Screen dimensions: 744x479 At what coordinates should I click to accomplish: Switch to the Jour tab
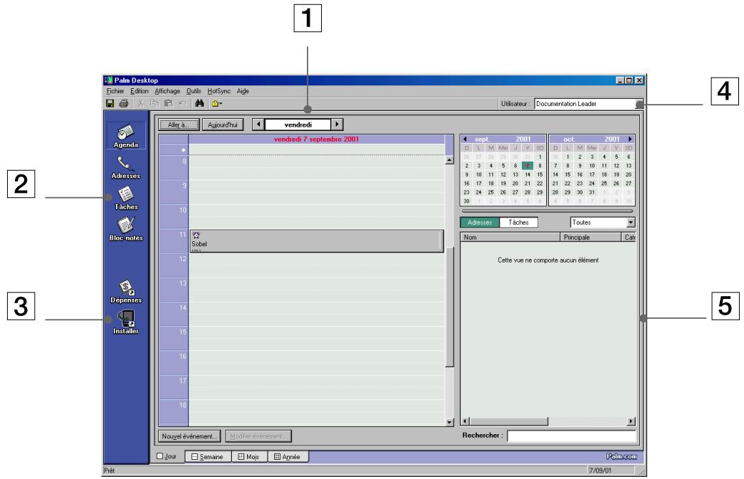(x=167, y=456)
